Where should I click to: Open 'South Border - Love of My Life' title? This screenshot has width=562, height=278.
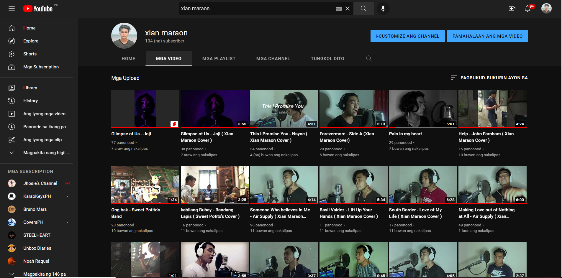pos(415,213)
